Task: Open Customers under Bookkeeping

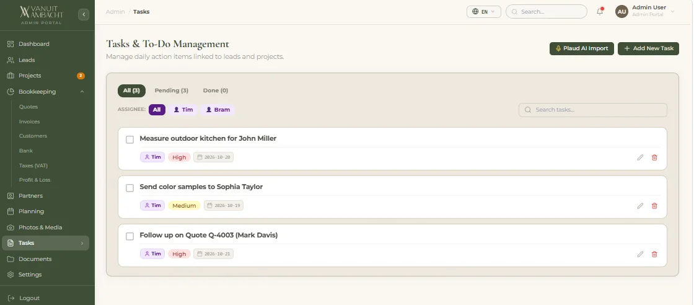Action: pyautogui.click(x=33, y=136)
